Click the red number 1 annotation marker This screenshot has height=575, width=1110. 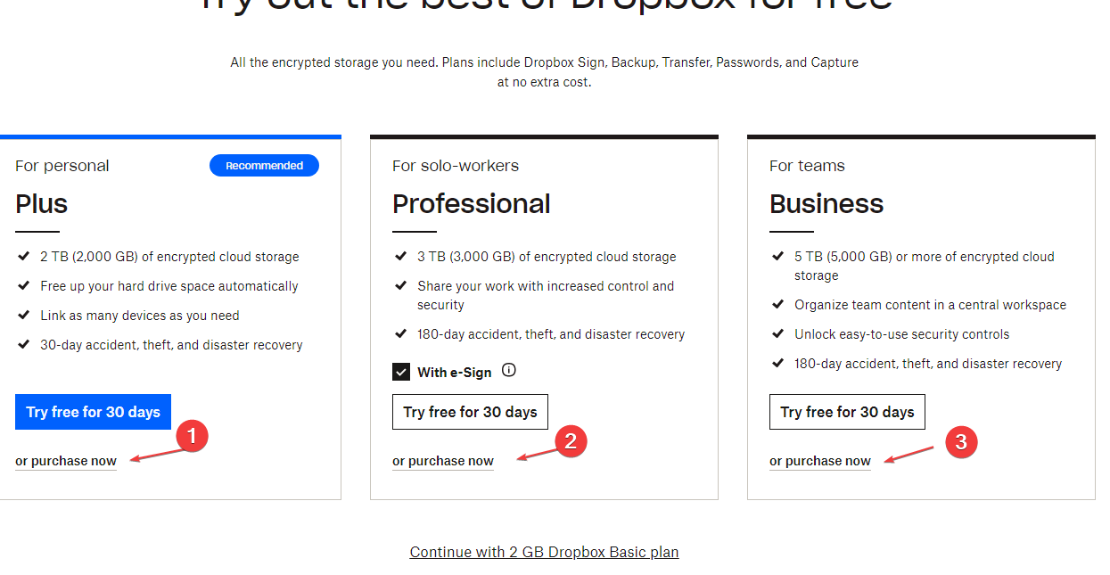tap(193, 436)
